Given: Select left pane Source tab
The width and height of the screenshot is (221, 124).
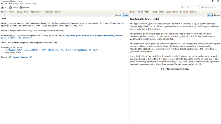Looking at the screenshot, I should coord(4,12).
